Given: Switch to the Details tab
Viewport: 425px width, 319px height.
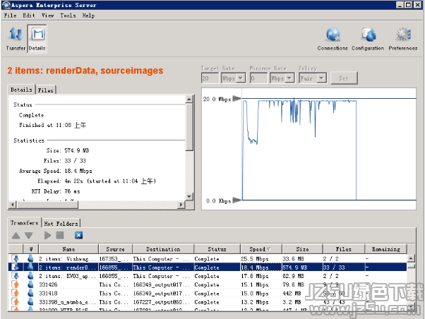Looking at the screenshot, I should point(21,90).
